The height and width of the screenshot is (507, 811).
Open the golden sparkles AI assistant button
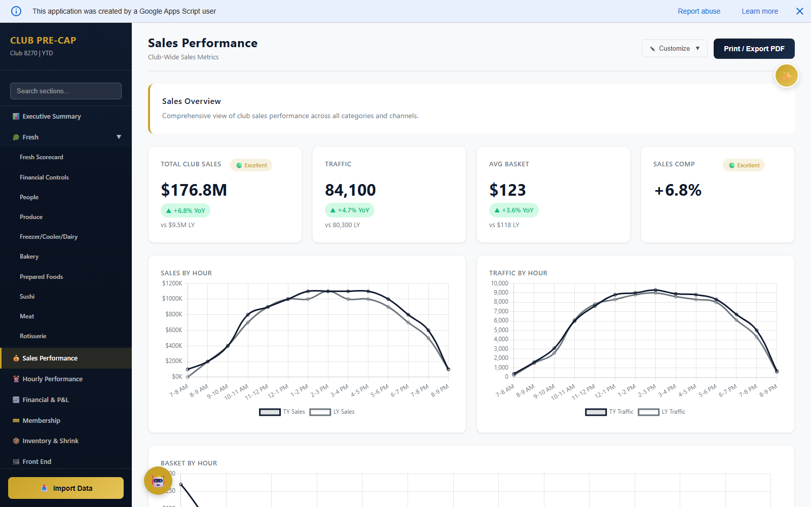pos(786,75)
